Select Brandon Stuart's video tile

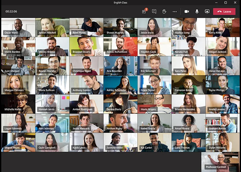point(86,46)
